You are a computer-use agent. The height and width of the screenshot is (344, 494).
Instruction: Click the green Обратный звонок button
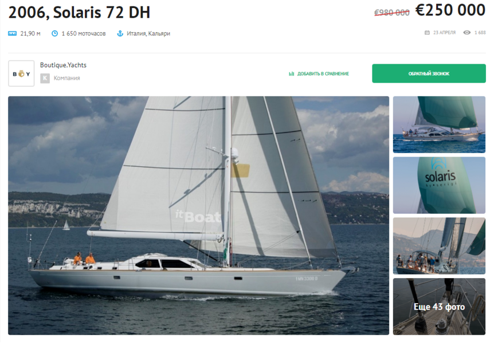(x=429, y=73)
